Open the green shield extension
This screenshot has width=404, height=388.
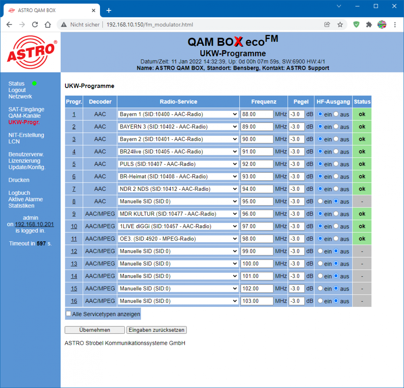(x=356, y=25)
